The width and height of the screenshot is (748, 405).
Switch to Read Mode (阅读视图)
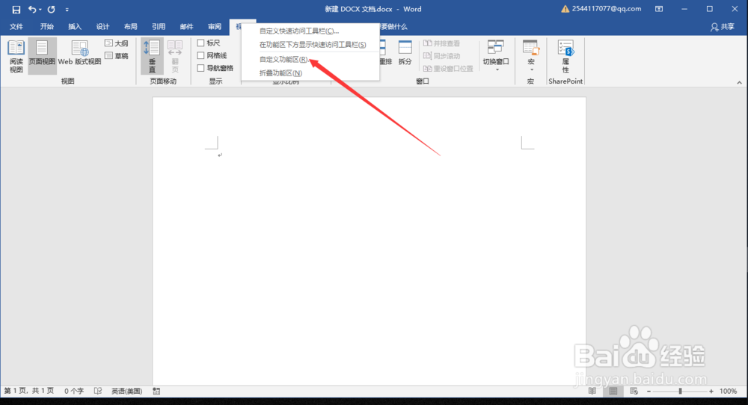[x=16, y=56]
